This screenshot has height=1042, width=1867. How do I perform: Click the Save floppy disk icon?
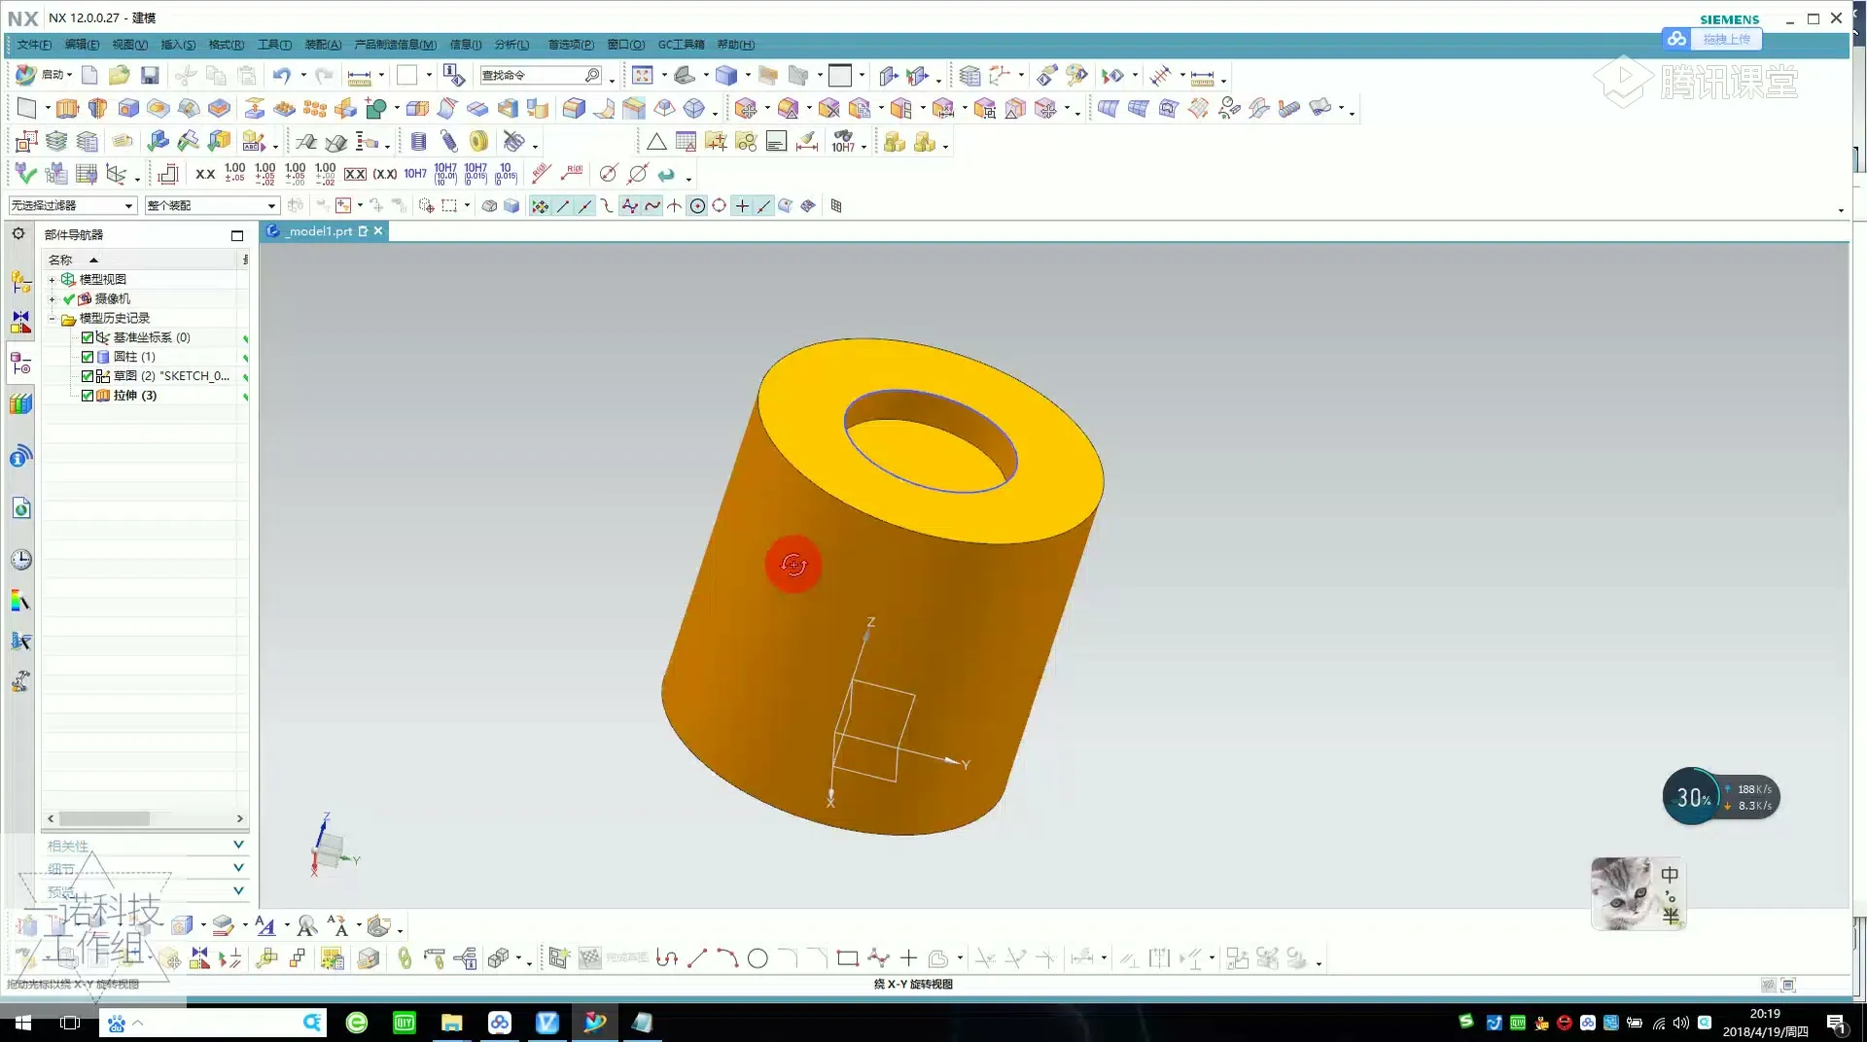click(x=150, y=75)
